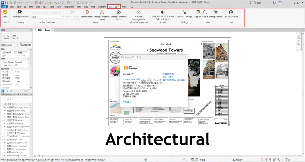Click the About info icon in ribbon
Image resolution: width=305 pixels, height=162 pixels.
(205, 12)
